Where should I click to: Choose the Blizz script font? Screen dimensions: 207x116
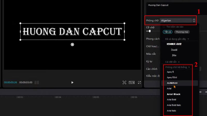(174, 55)
